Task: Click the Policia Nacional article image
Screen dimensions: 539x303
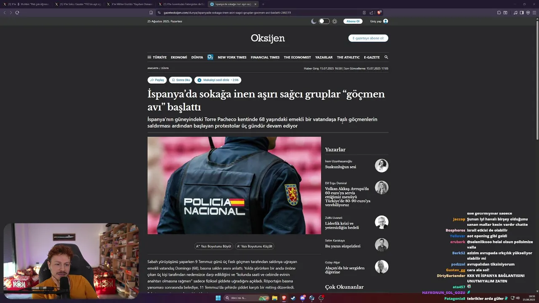Action: click(x=234, y=185)
